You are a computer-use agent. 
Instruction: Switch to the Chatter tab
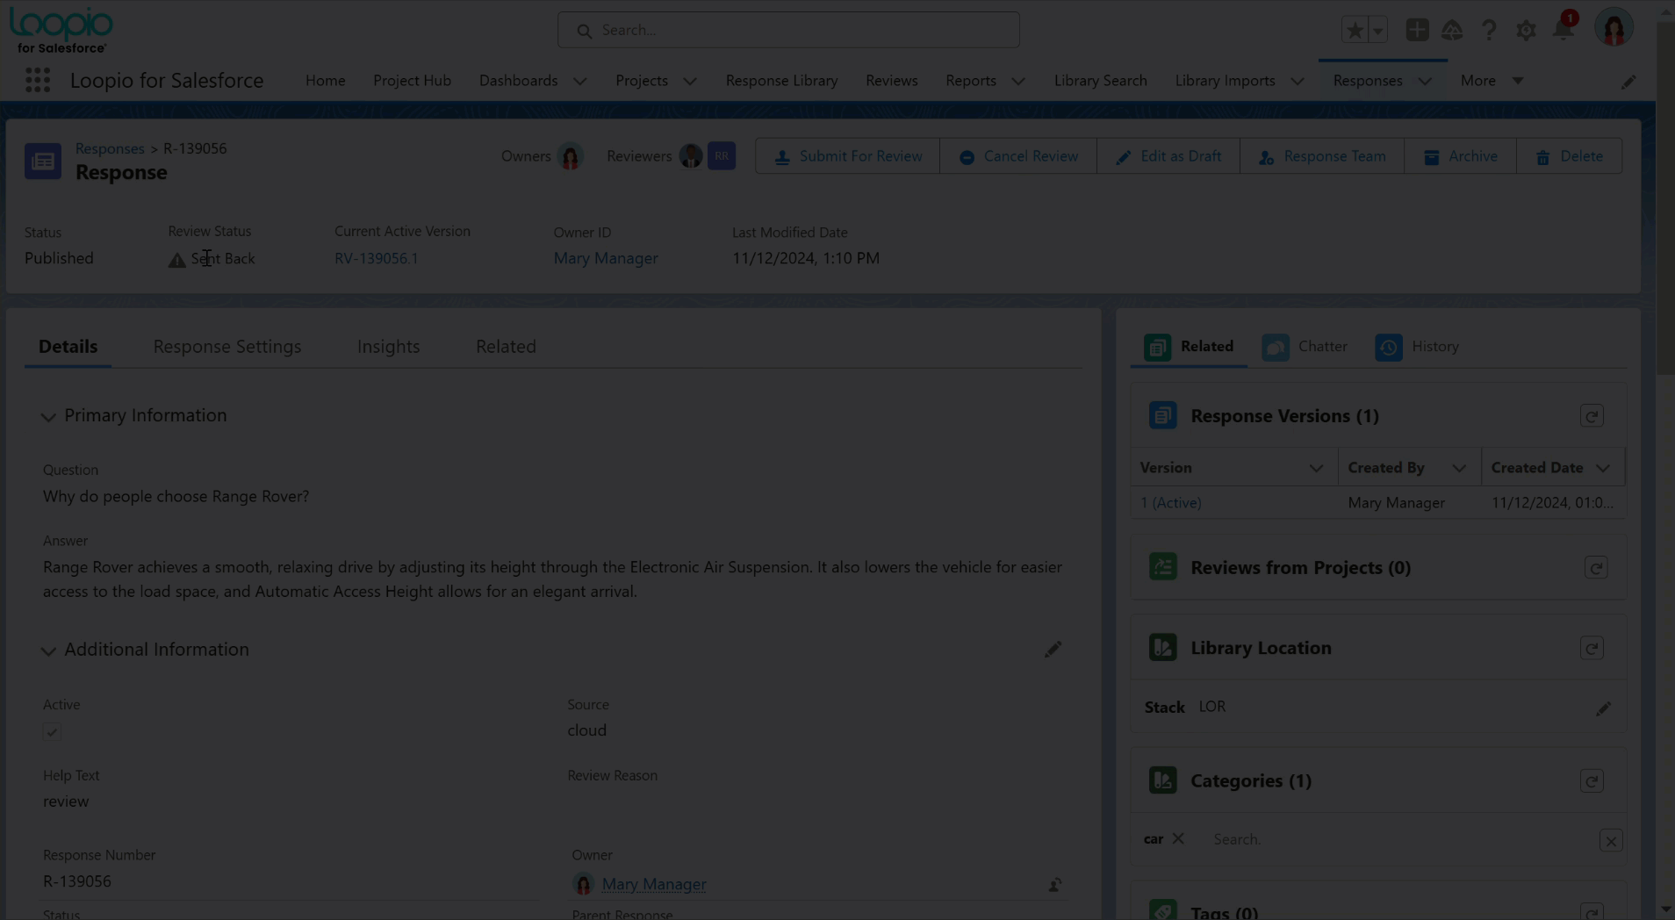[x=1305, y=346]
